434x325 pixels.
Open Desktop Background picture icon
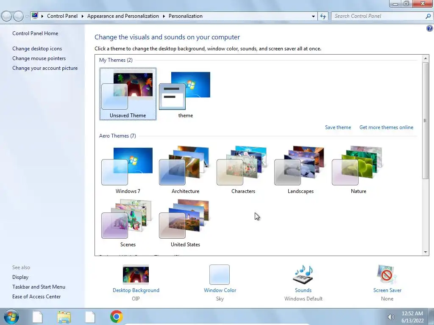tap(136, 274)
